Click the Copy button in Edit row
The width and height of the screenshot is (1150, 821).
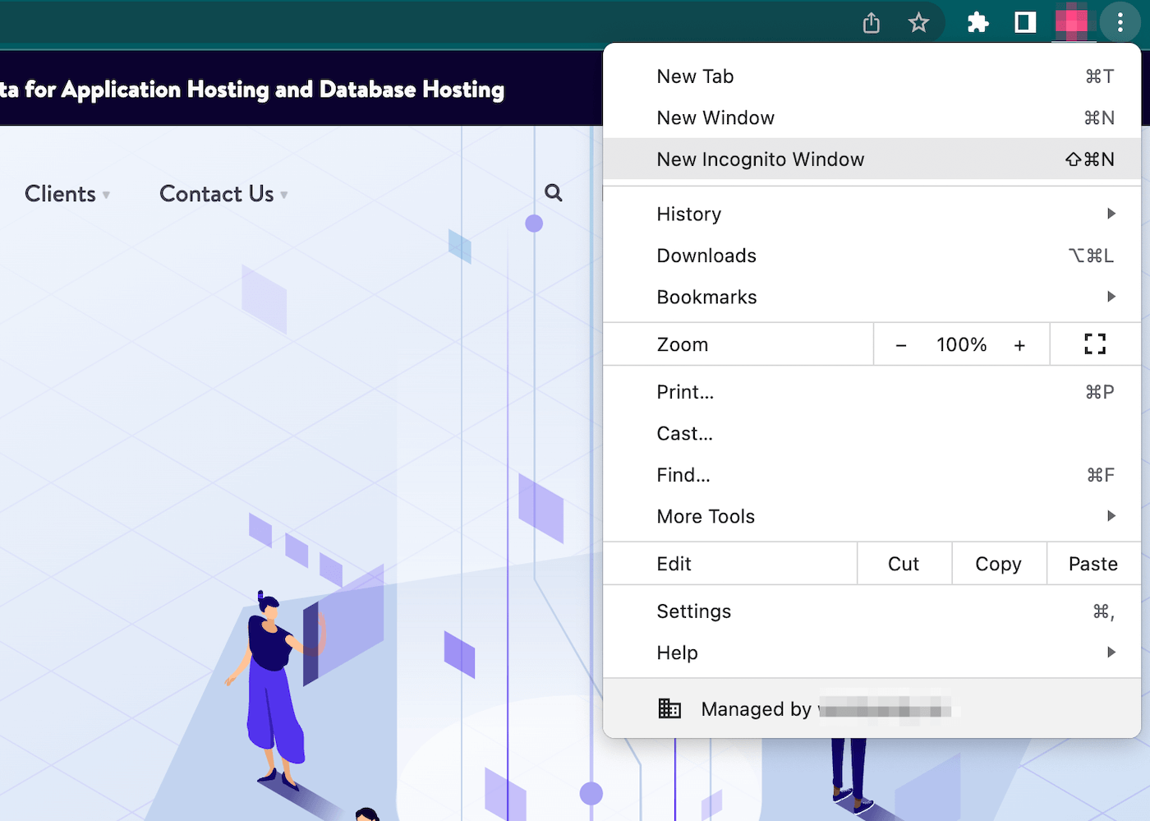998,564
